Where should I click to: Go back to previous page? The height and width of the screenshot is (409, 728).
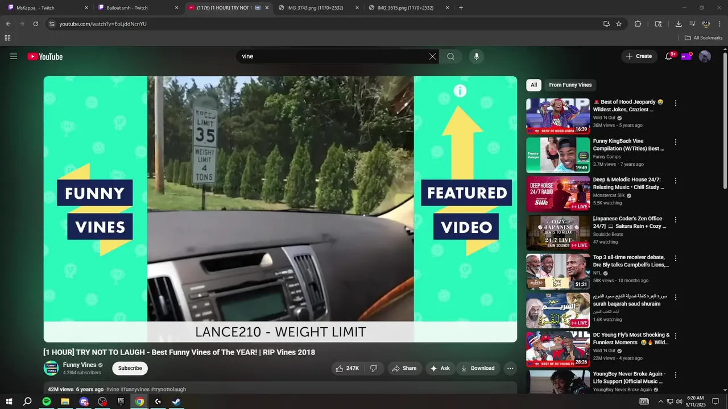[8, 24]
